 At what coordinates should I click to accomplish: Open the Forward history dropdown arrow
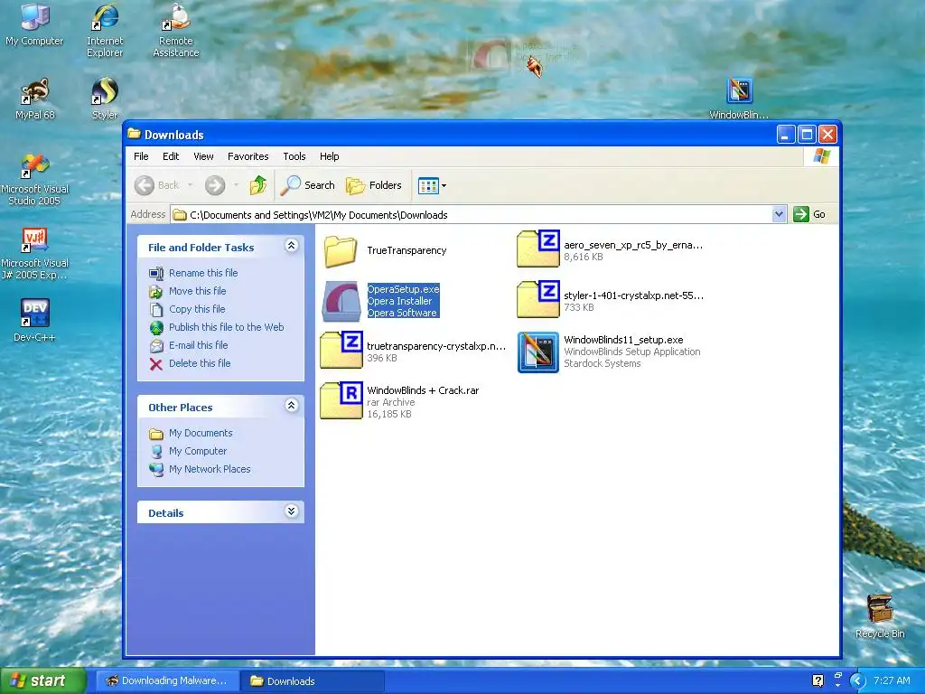tap(236, 185)
